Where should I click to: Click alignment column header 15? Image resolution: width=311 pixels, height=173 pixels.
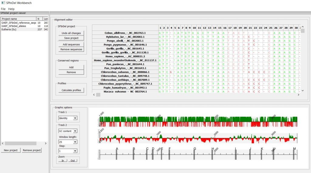[x=220, y=28]
